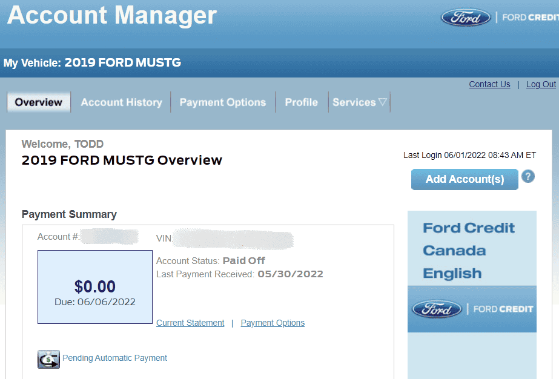Click the Ford logo in the header
This screenshot has height=379, width=559.
point(466,18)
